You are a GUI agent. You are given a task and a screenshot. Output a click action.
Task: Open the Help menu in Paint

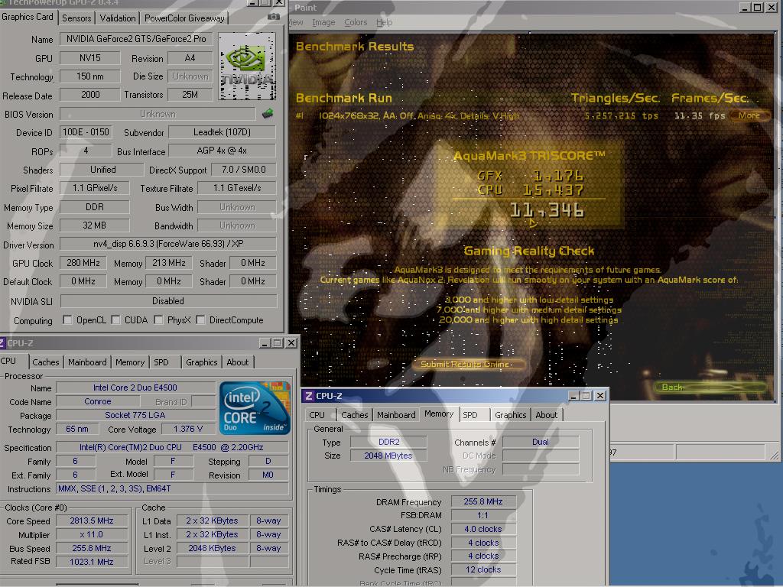[x=384, y=22]
